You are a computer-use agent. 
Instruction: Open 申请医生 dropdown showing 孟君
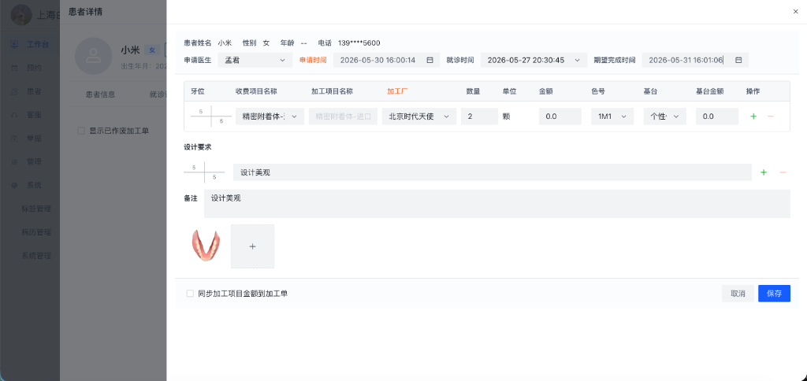pos(255,60)
